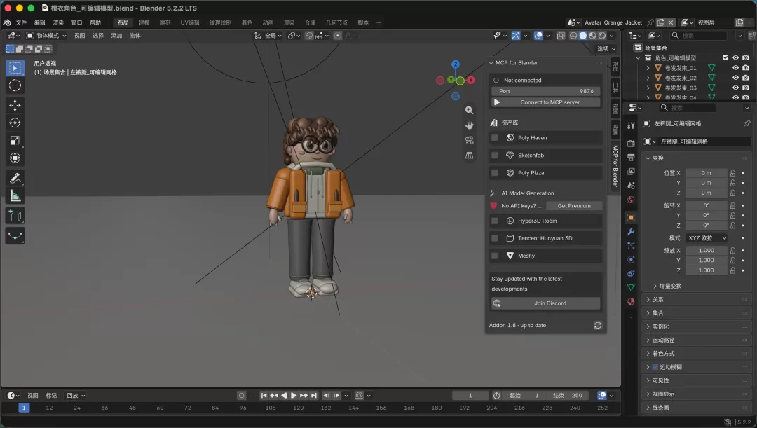Switch orthographic/perspective grid icon
This screenshot has width=757, height=428.
pyautogui.click(x=469, y=156)
